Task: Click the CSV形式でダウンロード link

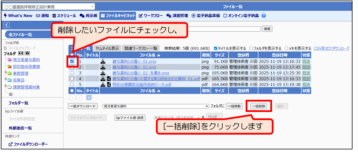Action: [332, 48]
